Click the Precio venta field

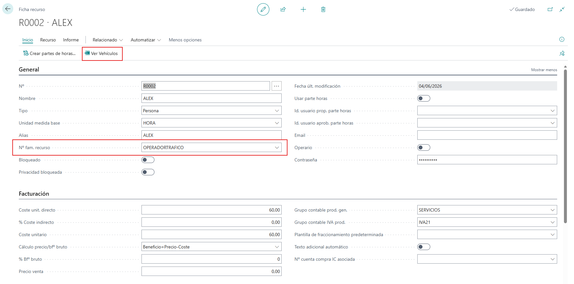point(211,271)
